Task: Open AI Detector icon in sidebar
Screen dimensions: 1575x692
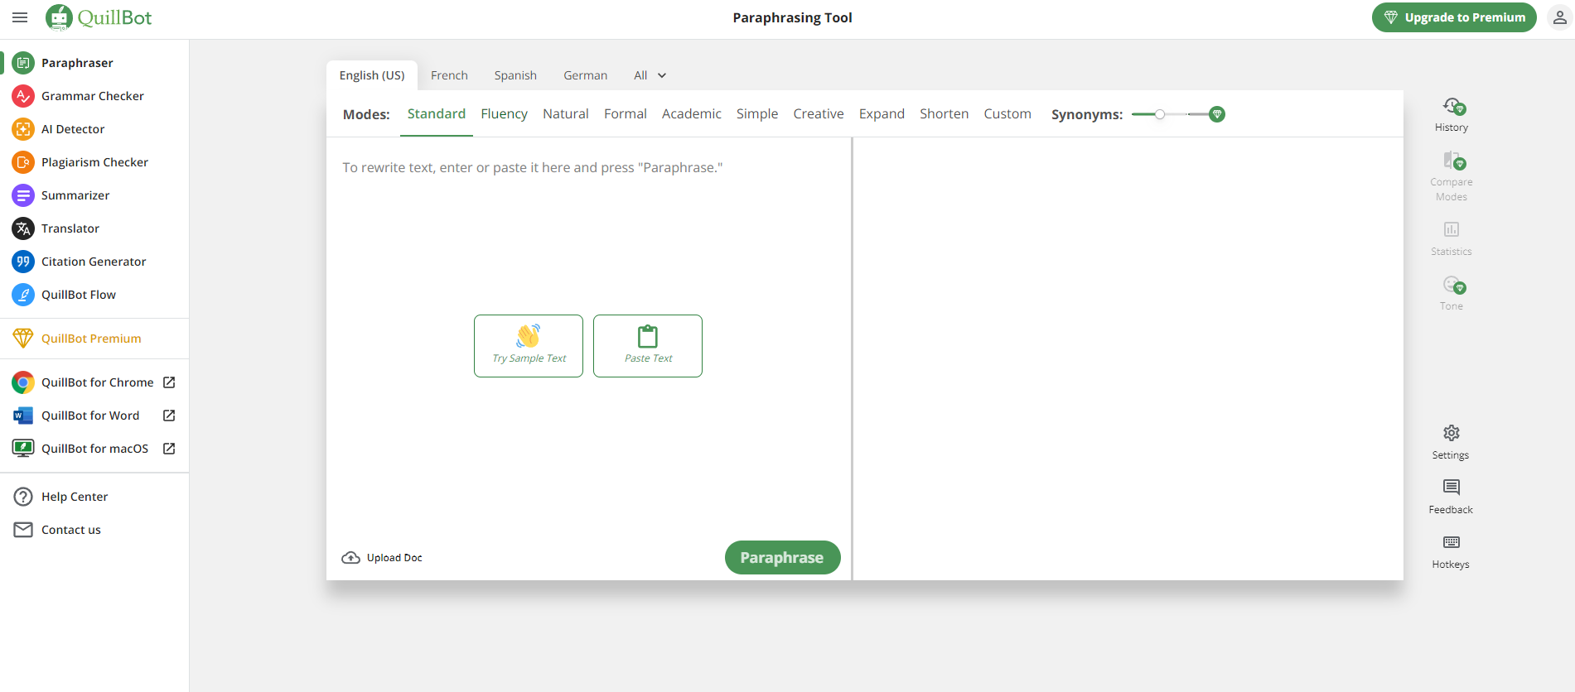Action: [x=23, y=129]
